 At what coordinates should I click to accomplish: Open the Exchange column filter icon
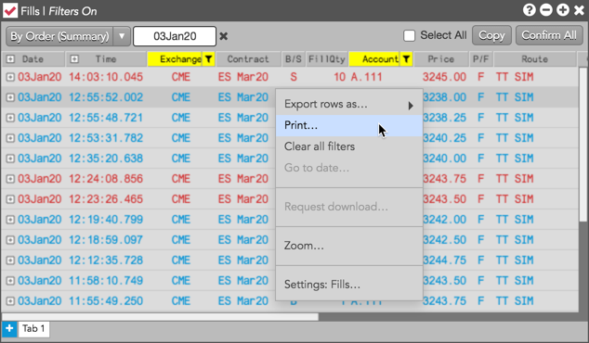(208, 59)
